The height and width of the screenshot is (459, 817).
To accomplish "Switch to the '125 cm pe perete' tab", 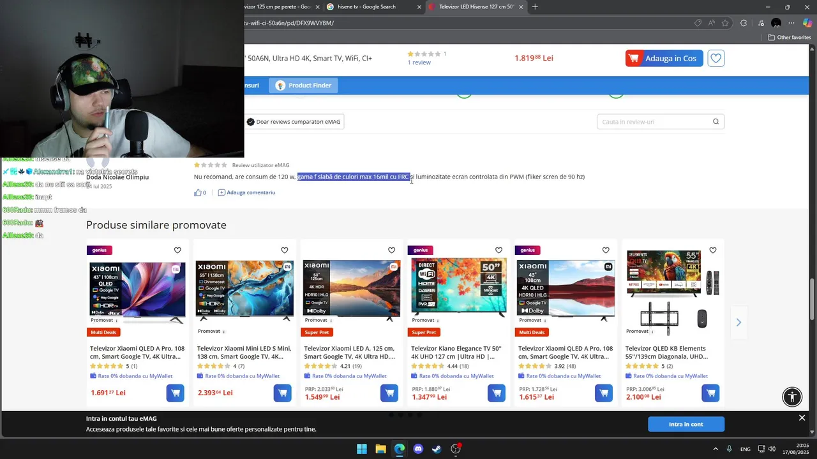I will (278, 7).
